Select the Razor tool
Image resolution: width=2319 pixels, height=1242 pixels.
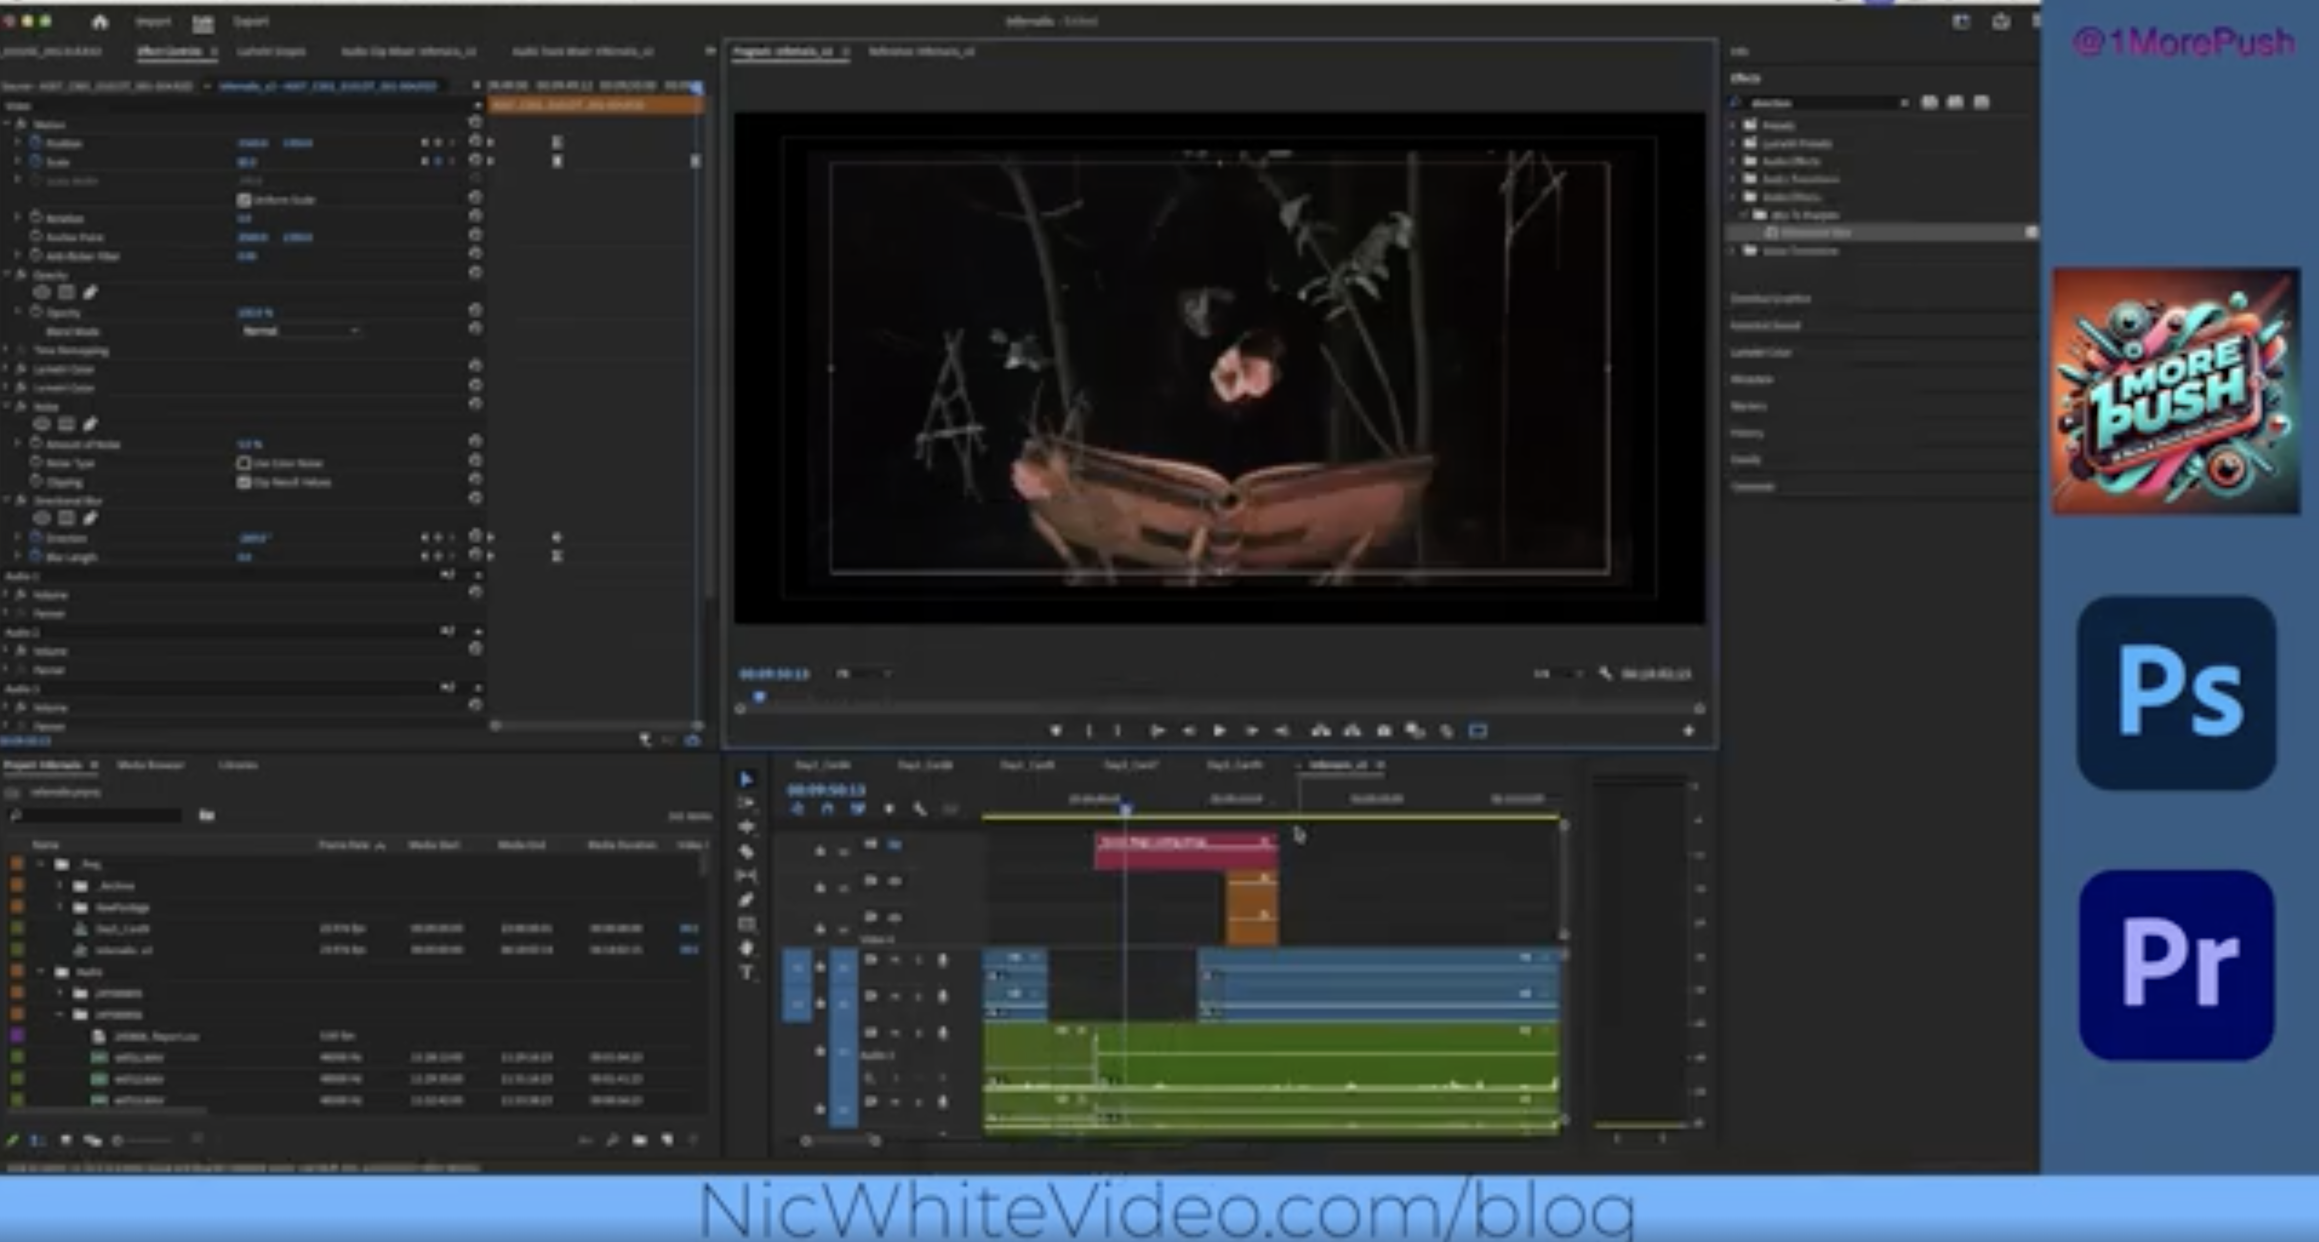pyautogui.click(x=746, y=851)
